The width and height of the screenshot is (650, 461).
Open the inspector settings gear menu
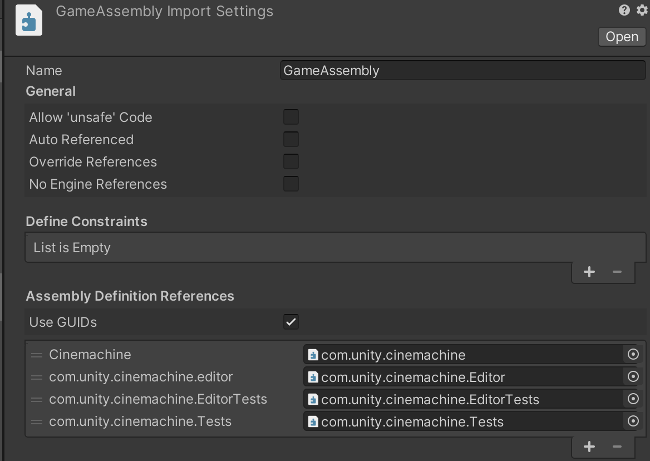coord(642,10)
